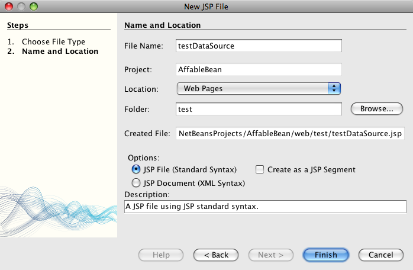The width and height of the screenshot is (413, 270).
Task: Go back with the < Back button
Action: pos(216,255)
